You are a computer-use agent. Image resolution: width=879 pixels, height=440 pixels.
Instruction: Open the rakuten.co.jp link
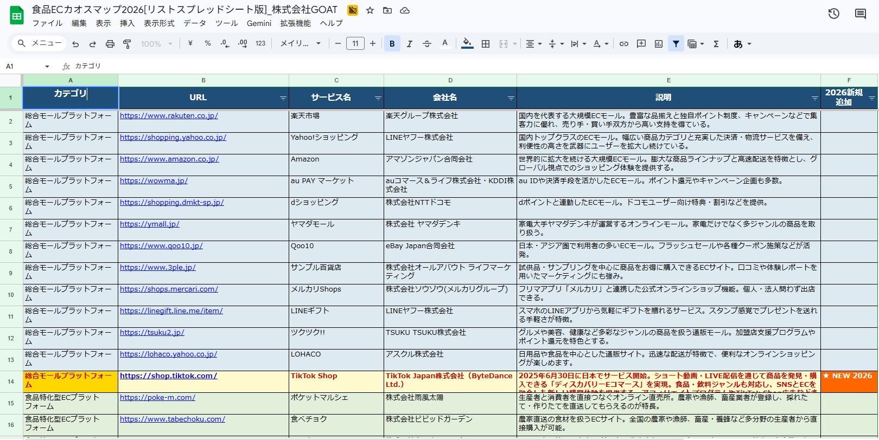click(169, 116)
